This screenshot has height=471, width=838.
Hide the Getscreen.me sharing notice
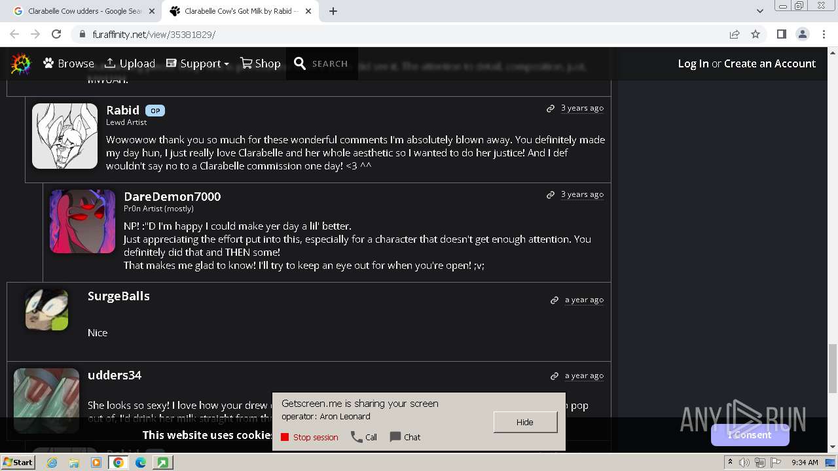525,422
